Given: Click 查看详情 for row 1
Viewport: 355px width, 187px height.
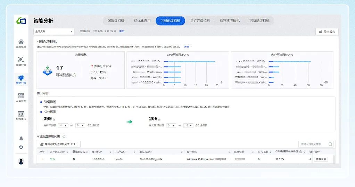Looking at the screenshot, I should (321, 159).
